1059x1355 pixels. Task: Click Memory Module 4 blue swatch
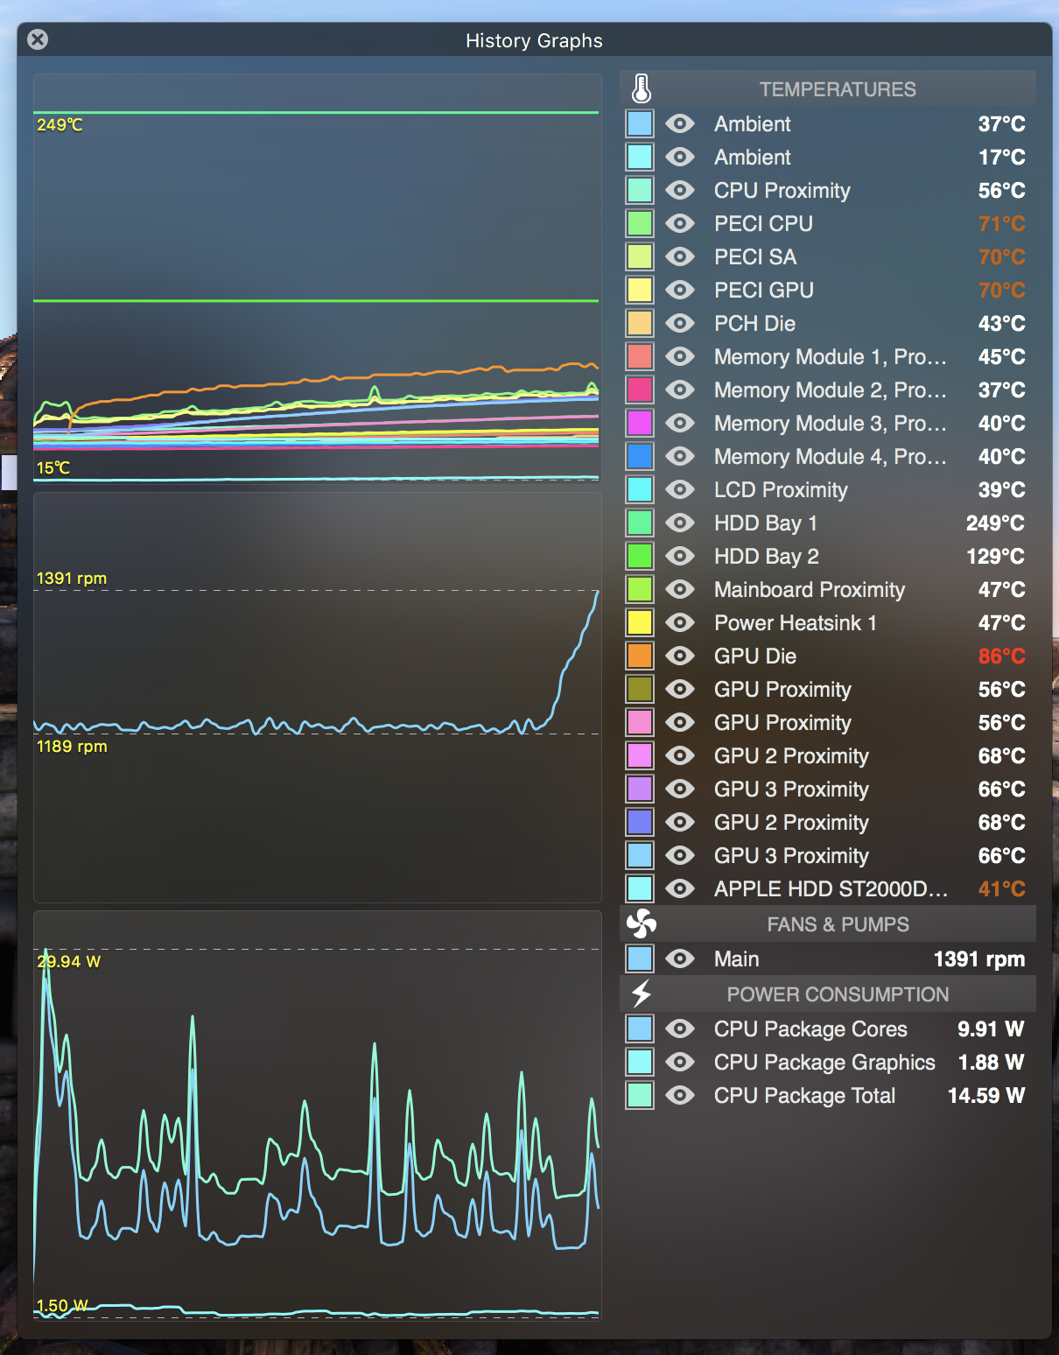[x=640, y=456]
